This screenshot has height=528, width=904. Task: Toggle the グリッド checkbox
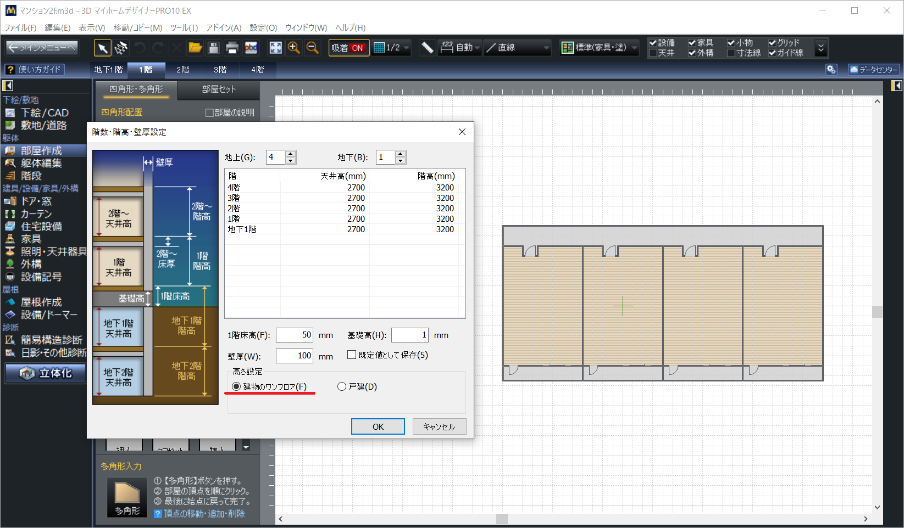click(x=772, y=43)
